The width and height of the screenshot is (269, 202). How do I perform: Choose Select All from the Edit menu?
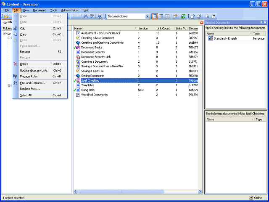pyautogui.click(x=40, y=95)
